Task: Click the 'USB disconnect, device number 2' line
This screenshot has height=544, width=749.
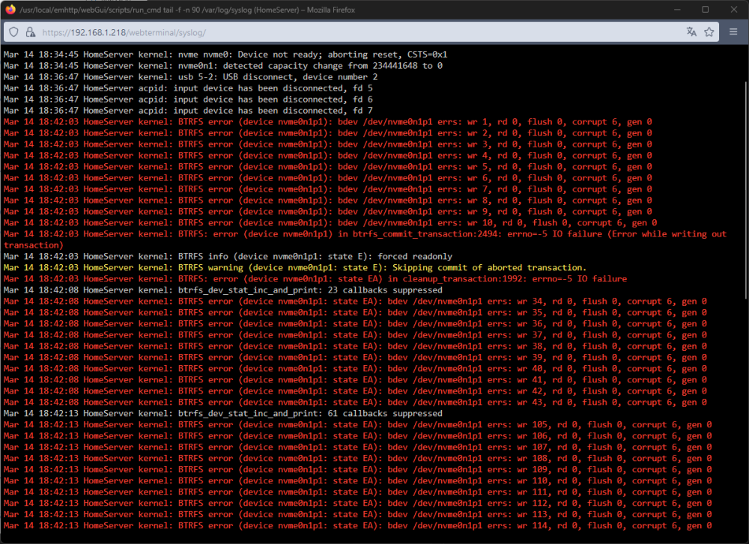Action: tap(190, 77)
